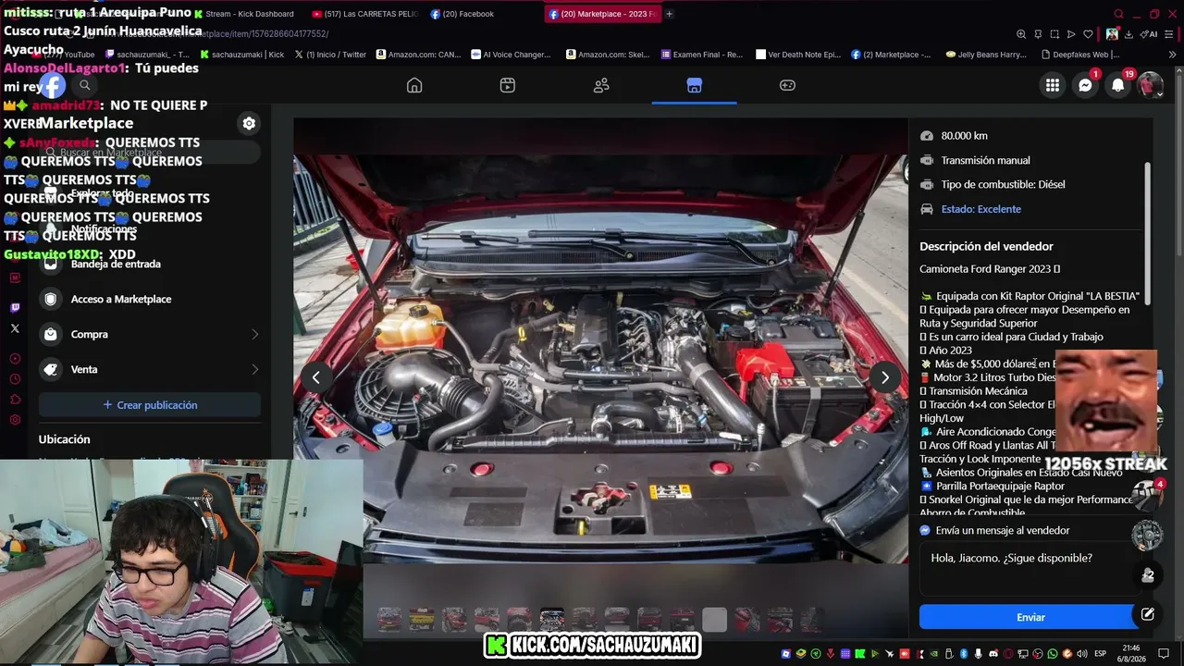The height and width of the screenshot is (666, 1184).
Task: Open Bandeja de entrada
Action: pos(150,264)
